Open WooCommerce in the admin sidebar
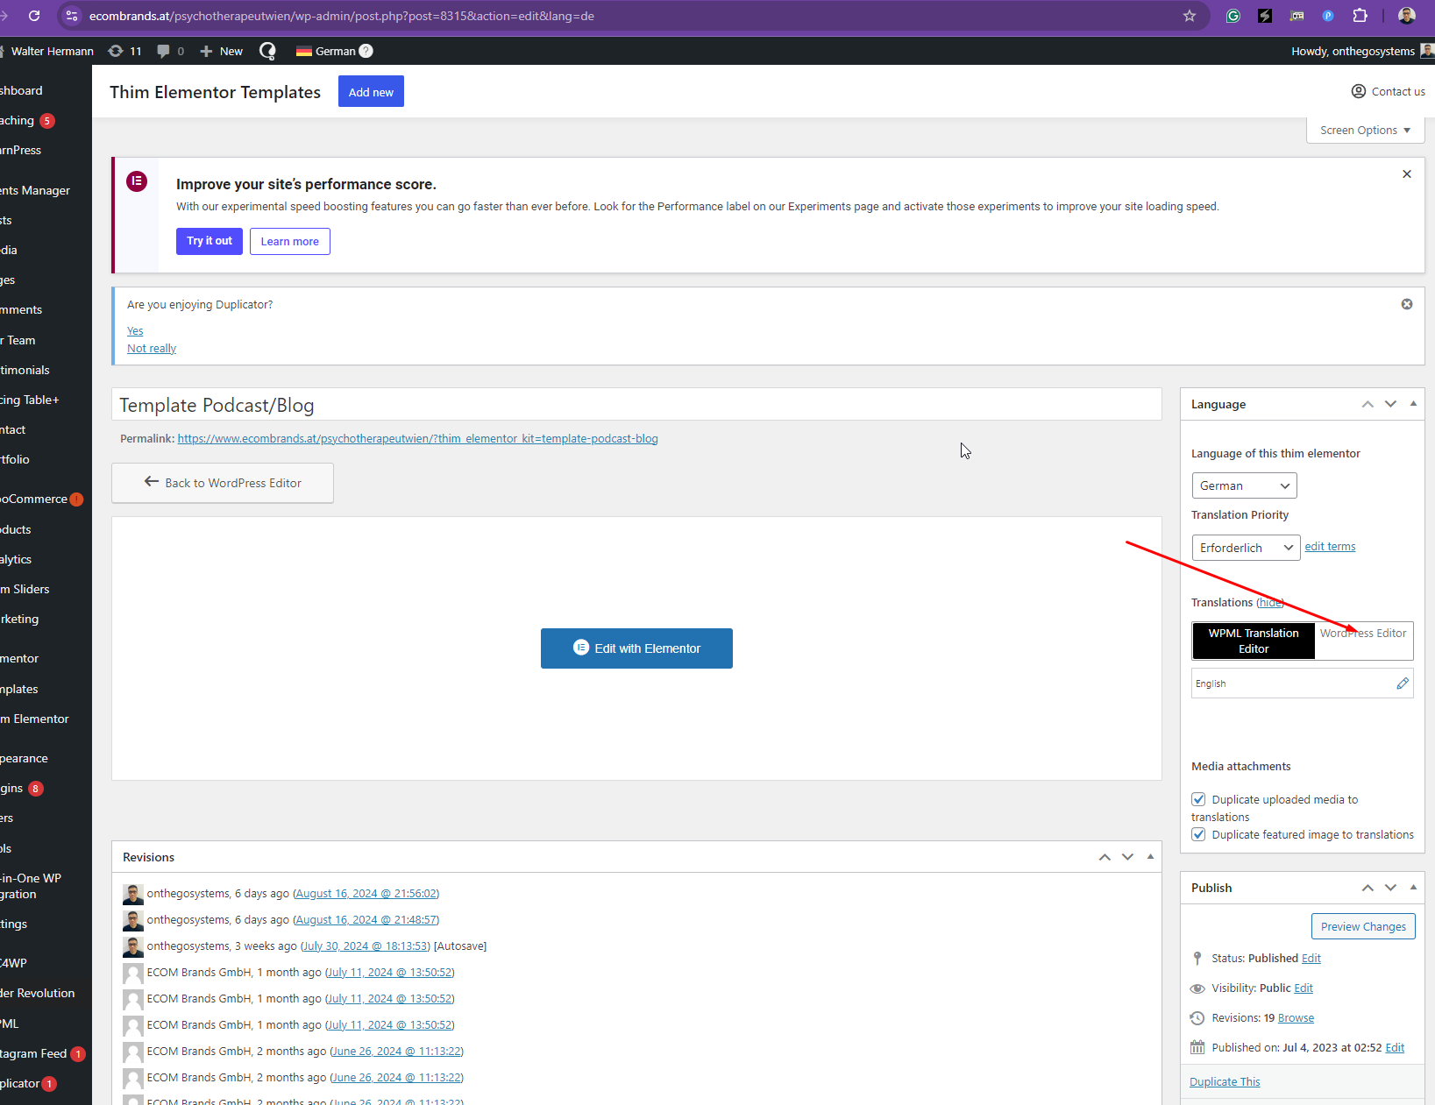 [x=35, y=499]
